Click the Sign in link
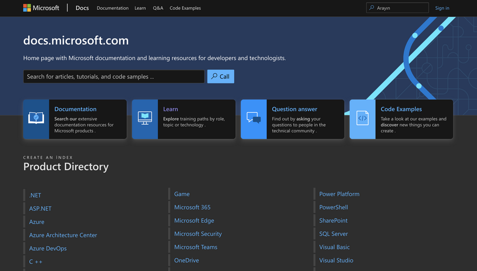The width and height of the screenshot is (477, 271). click(x=442, y=8)
